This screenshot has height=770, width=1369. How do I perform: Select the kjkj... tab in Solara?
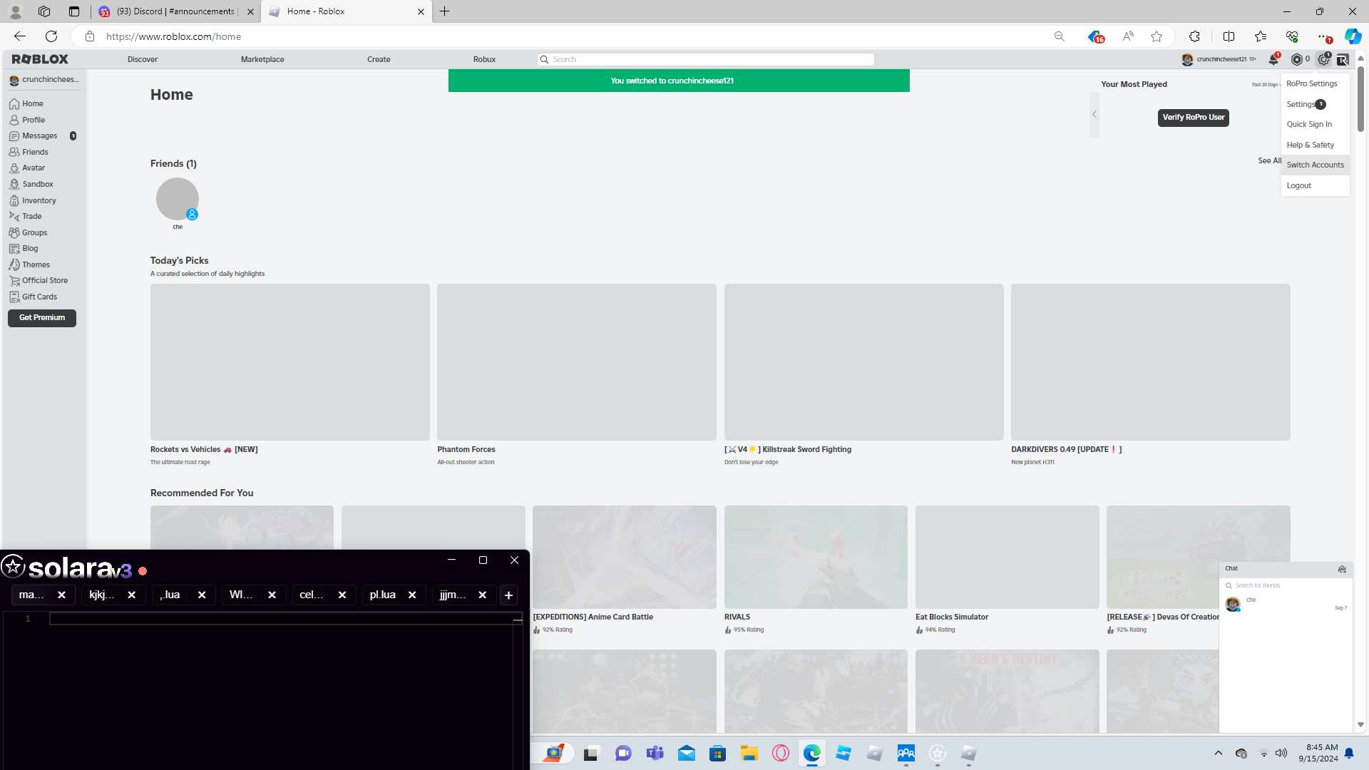coord(102,595)
